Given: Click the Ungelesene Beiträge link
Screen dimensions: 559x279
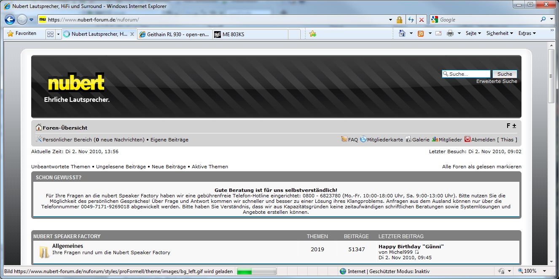Looking at the screenshot, I should 121,167.
